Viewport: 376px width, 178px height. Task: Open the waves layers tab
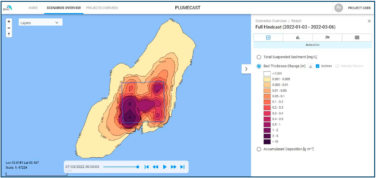click(357, 37)
